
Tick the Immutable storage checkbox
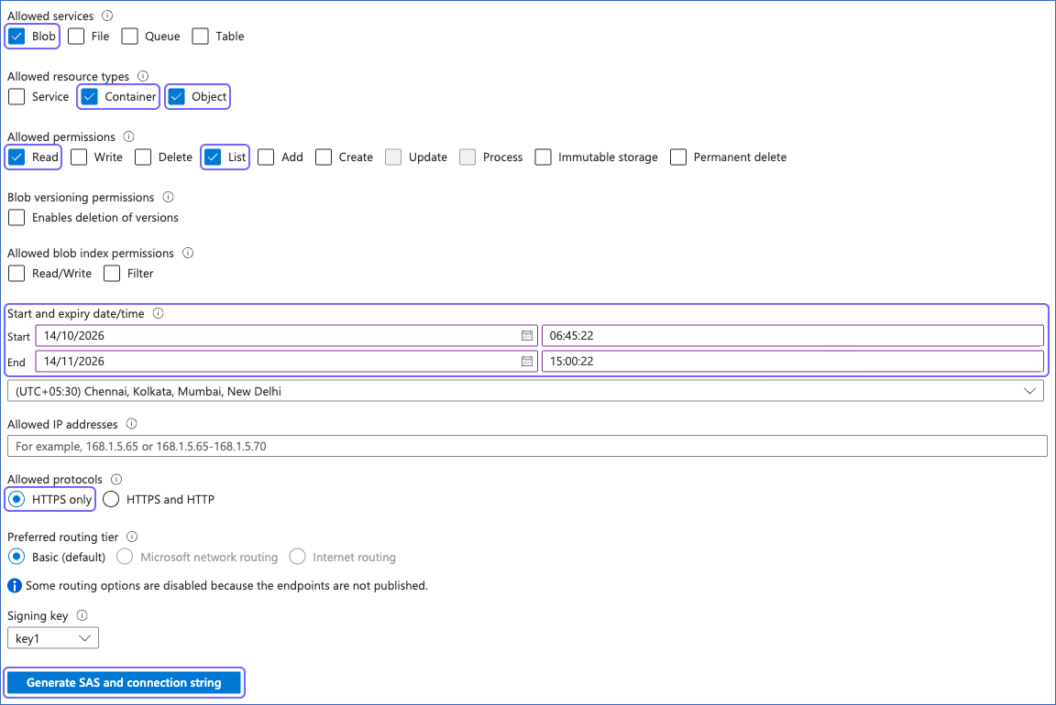(x=543, y=157)
